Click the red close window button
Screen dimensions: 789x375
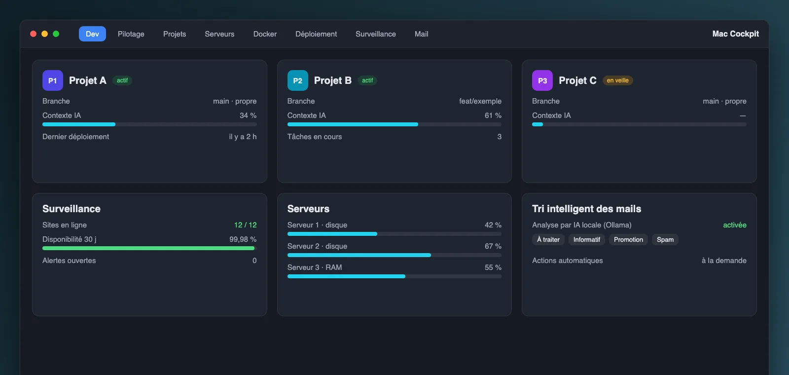pos(34,34)
